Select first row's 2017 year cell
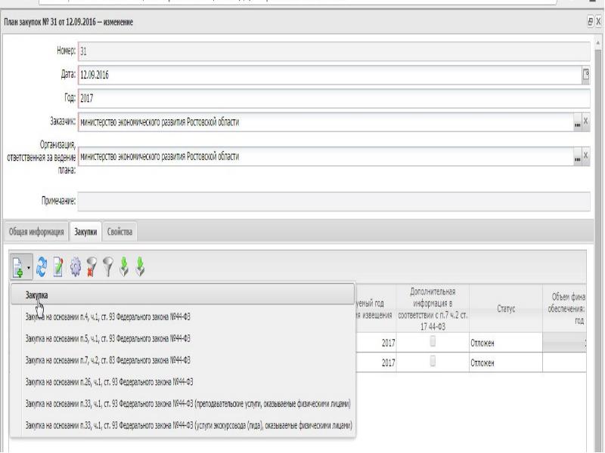The image size is (605, 453). coord(375,343)
